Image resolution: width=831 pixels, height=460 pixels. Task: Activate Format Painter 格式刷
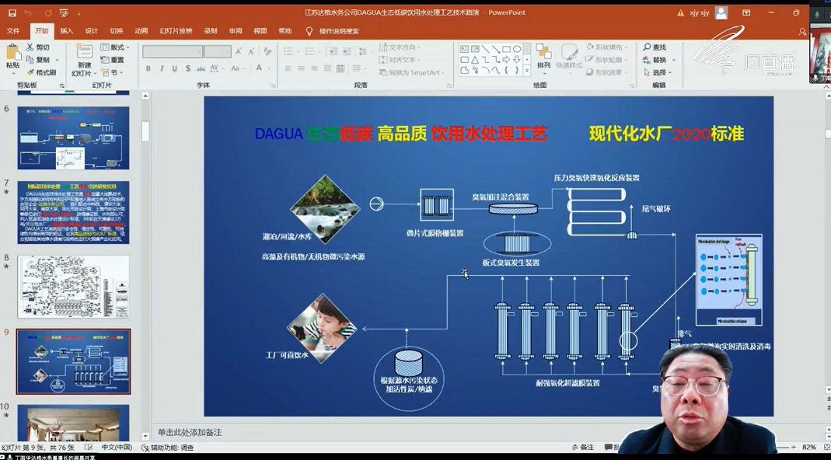[42, 72]
